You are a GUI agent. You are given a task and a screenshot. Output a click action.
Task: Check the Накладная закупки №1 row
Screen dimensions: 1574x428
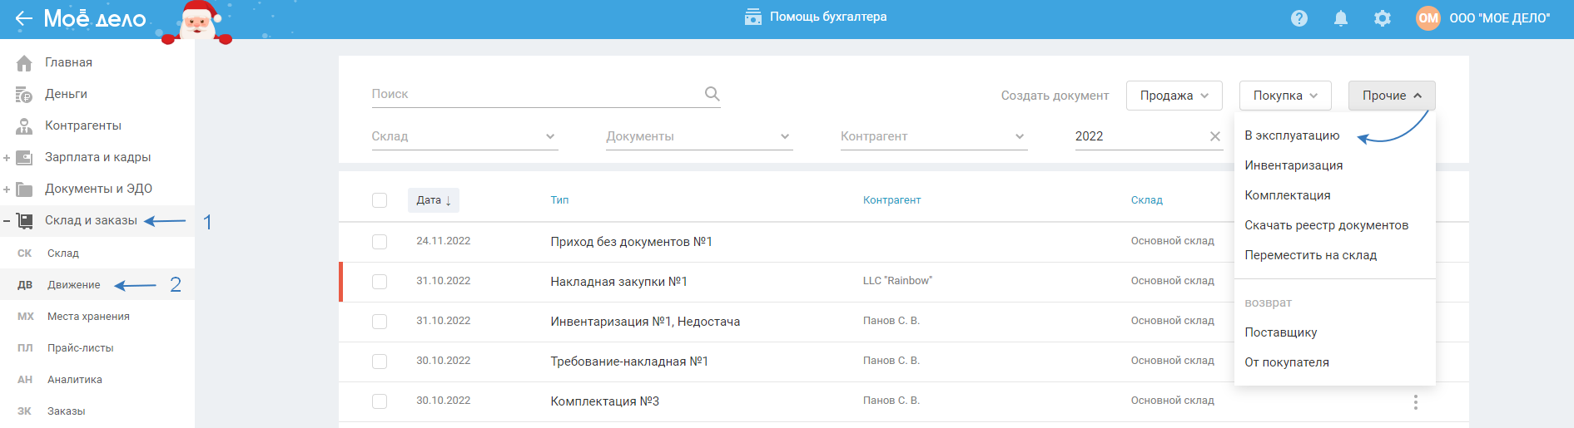click(x=380, y=282)
